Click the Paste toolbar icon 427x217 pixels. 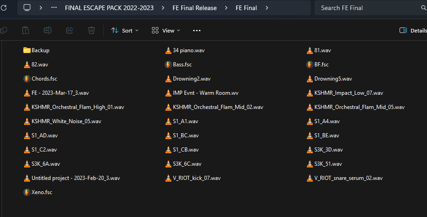tap(26, 30)
